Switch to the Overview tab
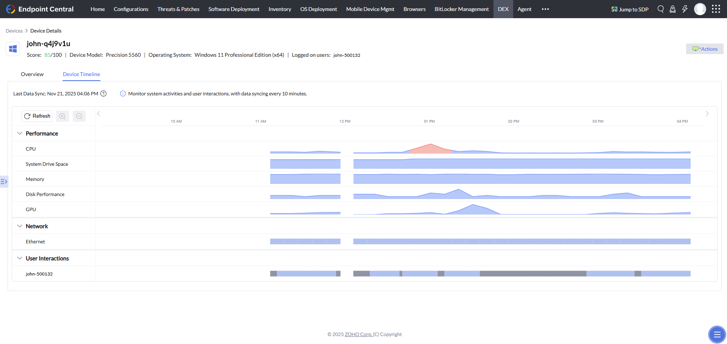The width and height of the screenshot is (727, 344). coord(32,74)
